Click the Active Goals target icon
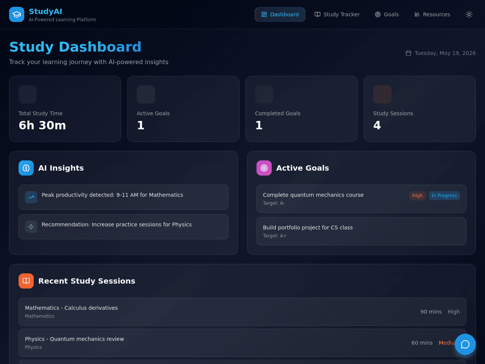This screenshot has height=364, width=485. pos(264,168)
